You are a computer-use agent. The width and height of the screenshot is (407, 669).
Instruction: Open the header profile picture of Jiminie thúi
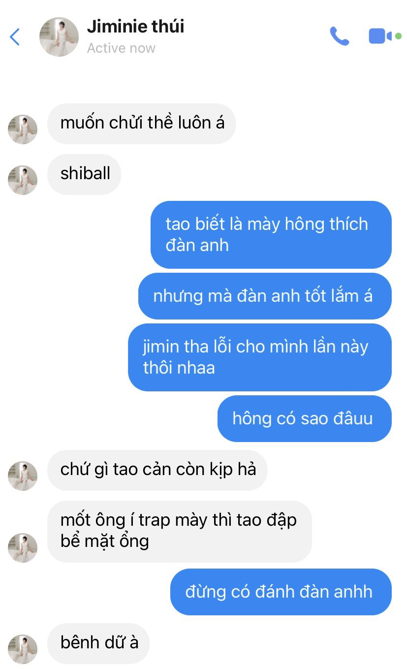[59, 37]
